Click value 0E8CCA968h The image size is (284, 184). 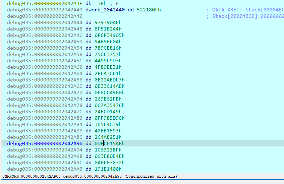click(x=110, y=93)
